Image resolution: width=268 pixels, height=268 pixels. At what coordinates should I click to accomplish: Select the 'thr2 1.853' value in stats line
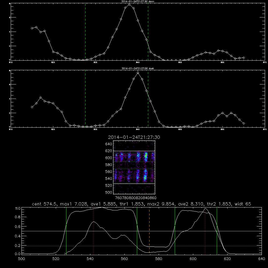click(x=219, y=204)
